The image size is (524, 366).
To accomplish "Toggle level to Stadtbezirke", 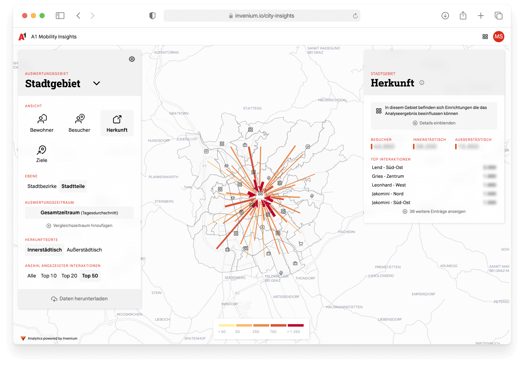I will 42,186.
